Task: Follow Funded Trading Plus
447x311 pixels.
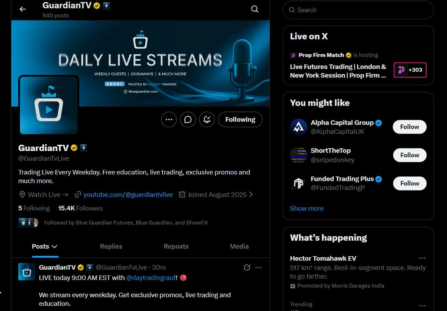Action: [410, 183]
